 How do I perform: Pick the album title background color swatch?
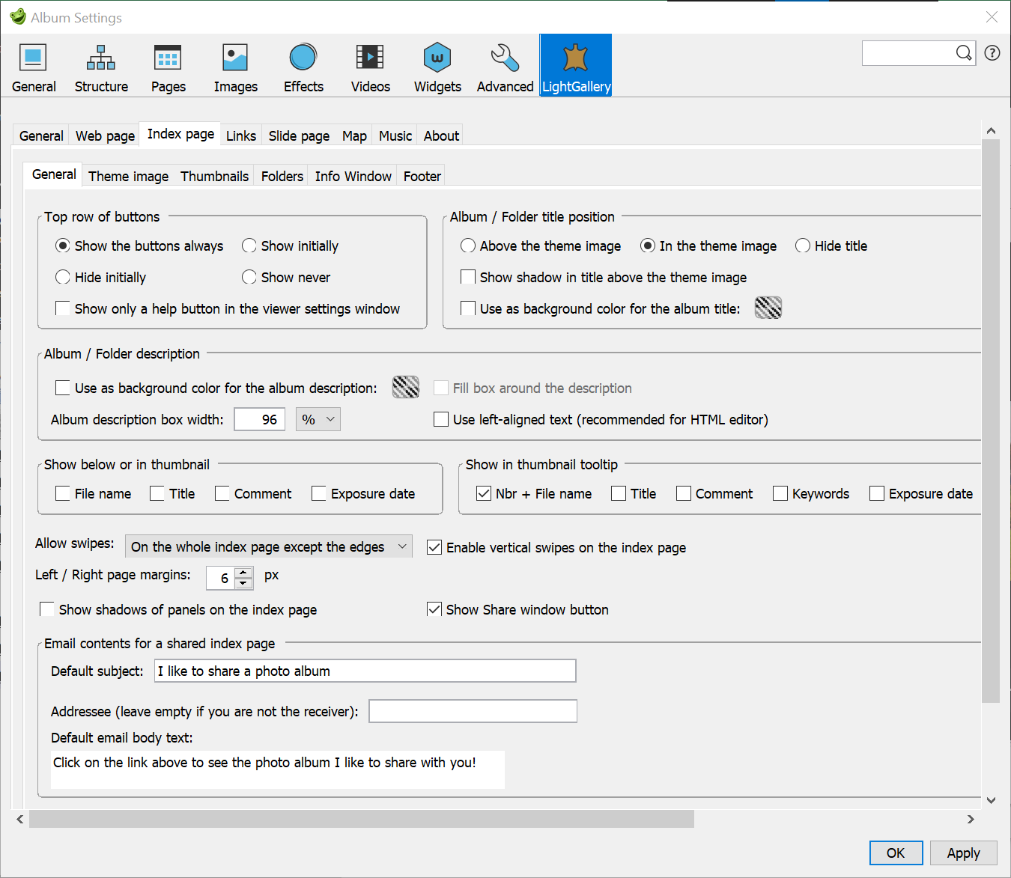pyautogui.click(x=768, y=308)
